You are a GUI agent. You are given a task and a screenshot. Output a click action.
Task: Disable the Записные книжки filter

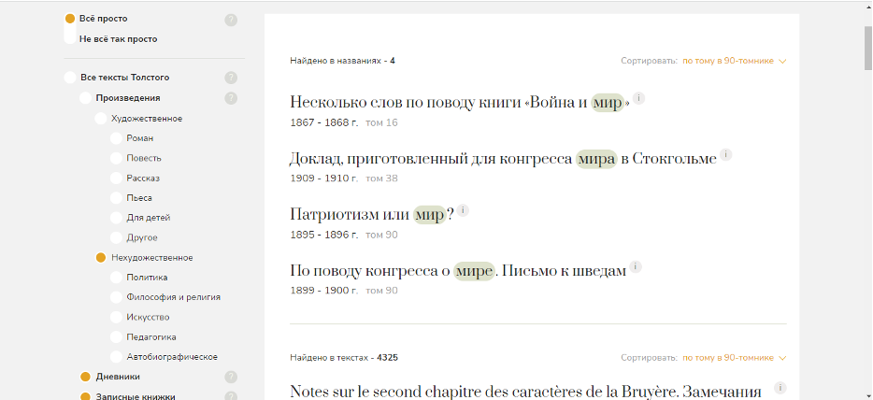[x=85, y=396]
